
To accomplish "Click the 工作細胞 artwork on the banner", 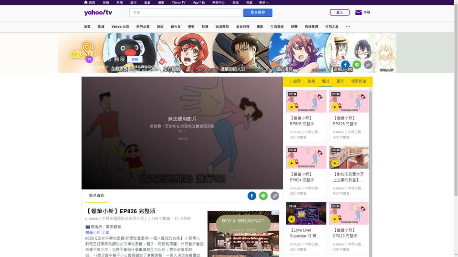I will [x=187, y=53].
